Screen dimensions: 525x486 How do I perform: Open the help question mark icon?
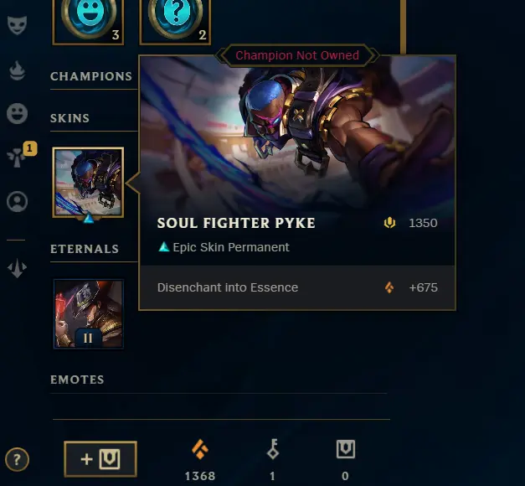[x=17, y=459]
